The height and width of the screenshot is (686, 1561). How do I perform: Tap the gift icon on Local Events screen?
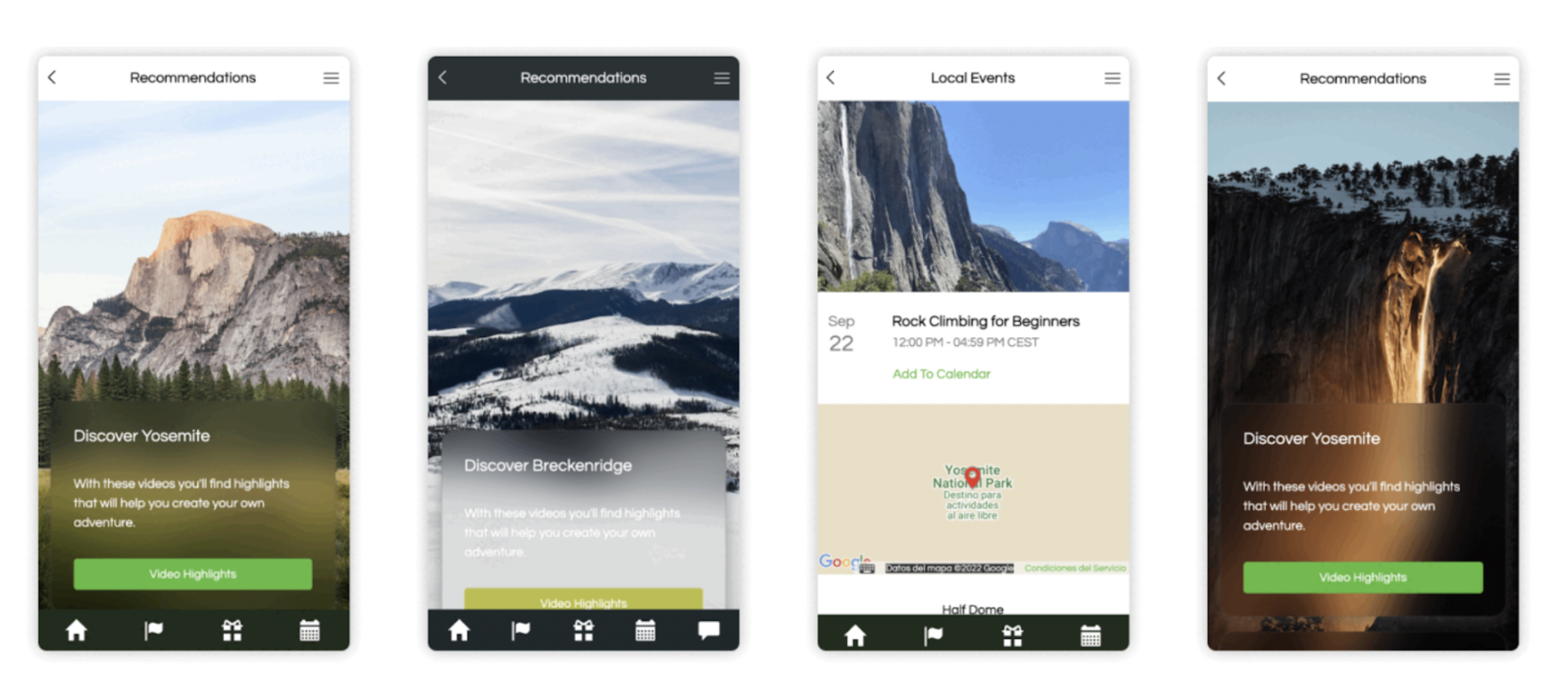click(1012, 636)
